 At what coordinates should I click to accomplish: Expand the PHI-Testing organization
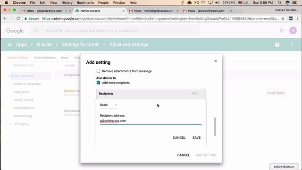tap(11, 124)
